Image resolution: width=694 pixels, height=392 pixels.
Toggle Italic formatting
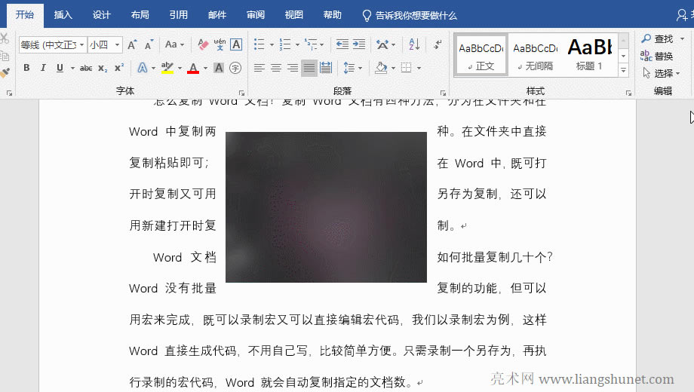pos(43,69)
